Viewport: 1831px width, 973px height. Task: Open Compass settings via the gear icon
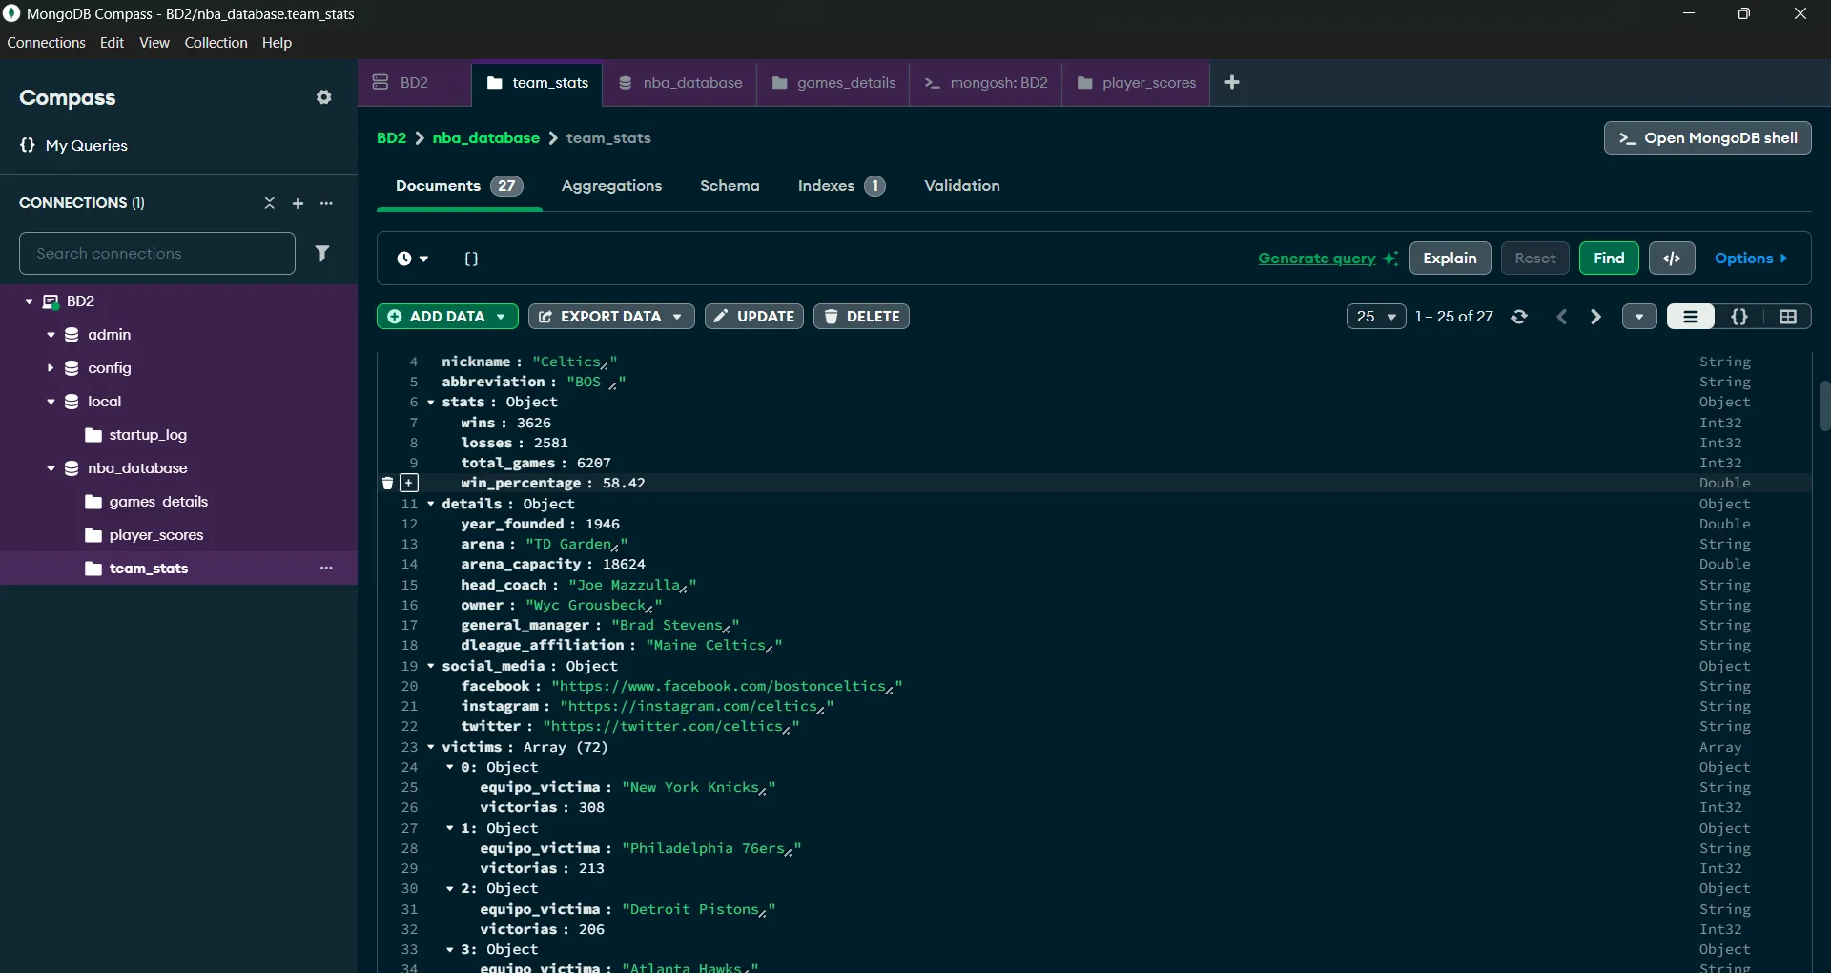(324, 97)
